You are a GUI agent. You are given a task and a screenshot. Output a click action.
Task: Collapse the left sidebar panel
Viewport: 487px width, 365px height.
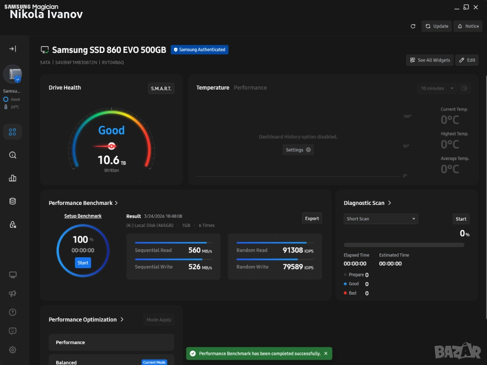tap(13, 49)
